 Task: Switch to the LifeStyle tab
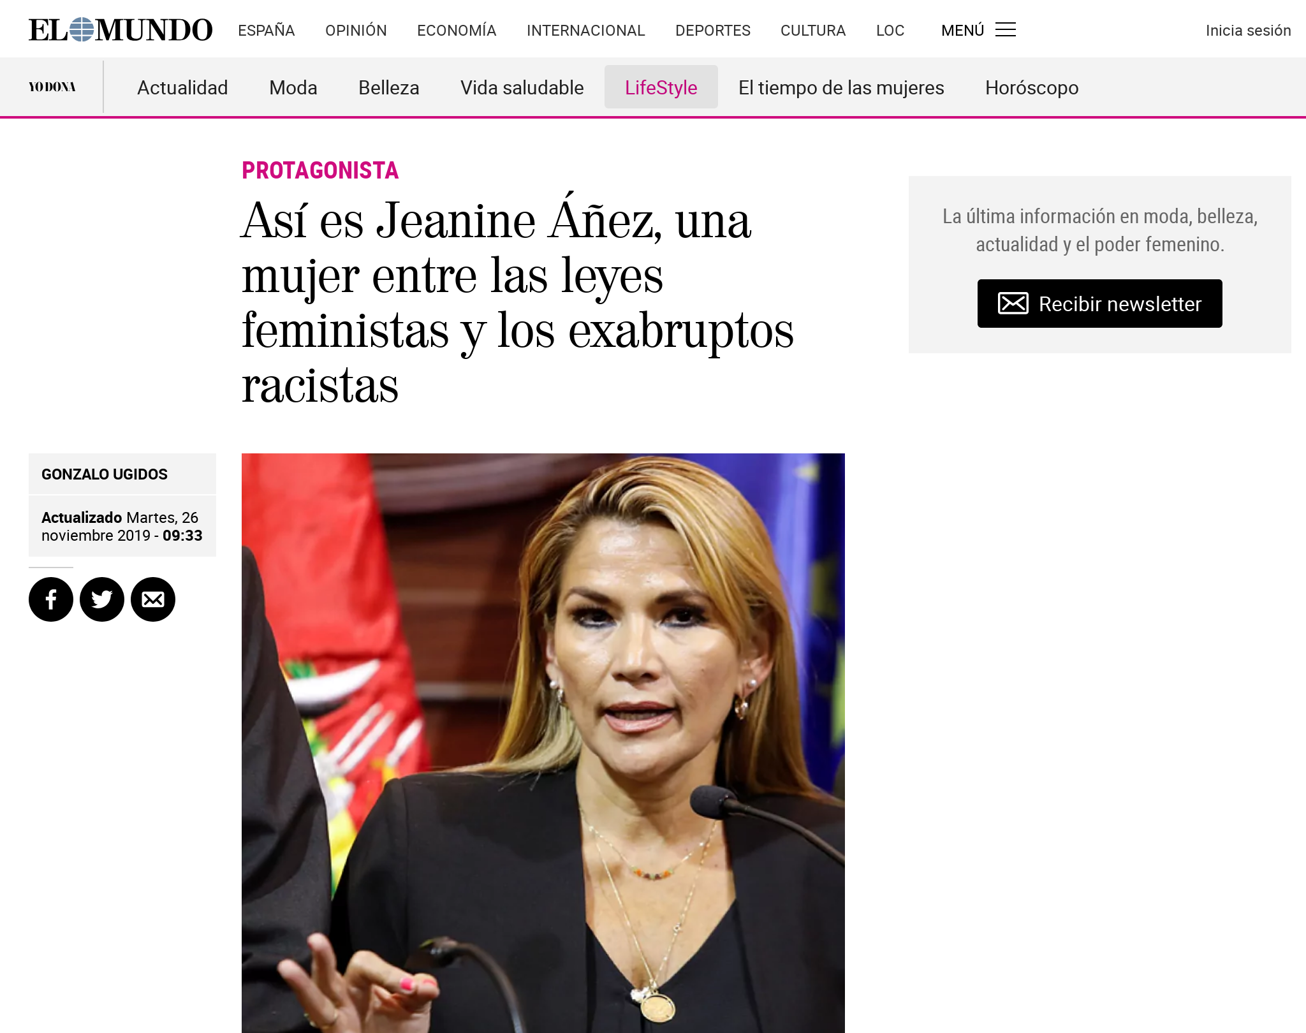coord(661,87)
